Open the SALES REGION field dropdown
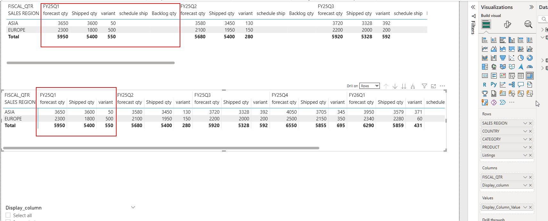This screenshot has width=548, height=221. 525,123
